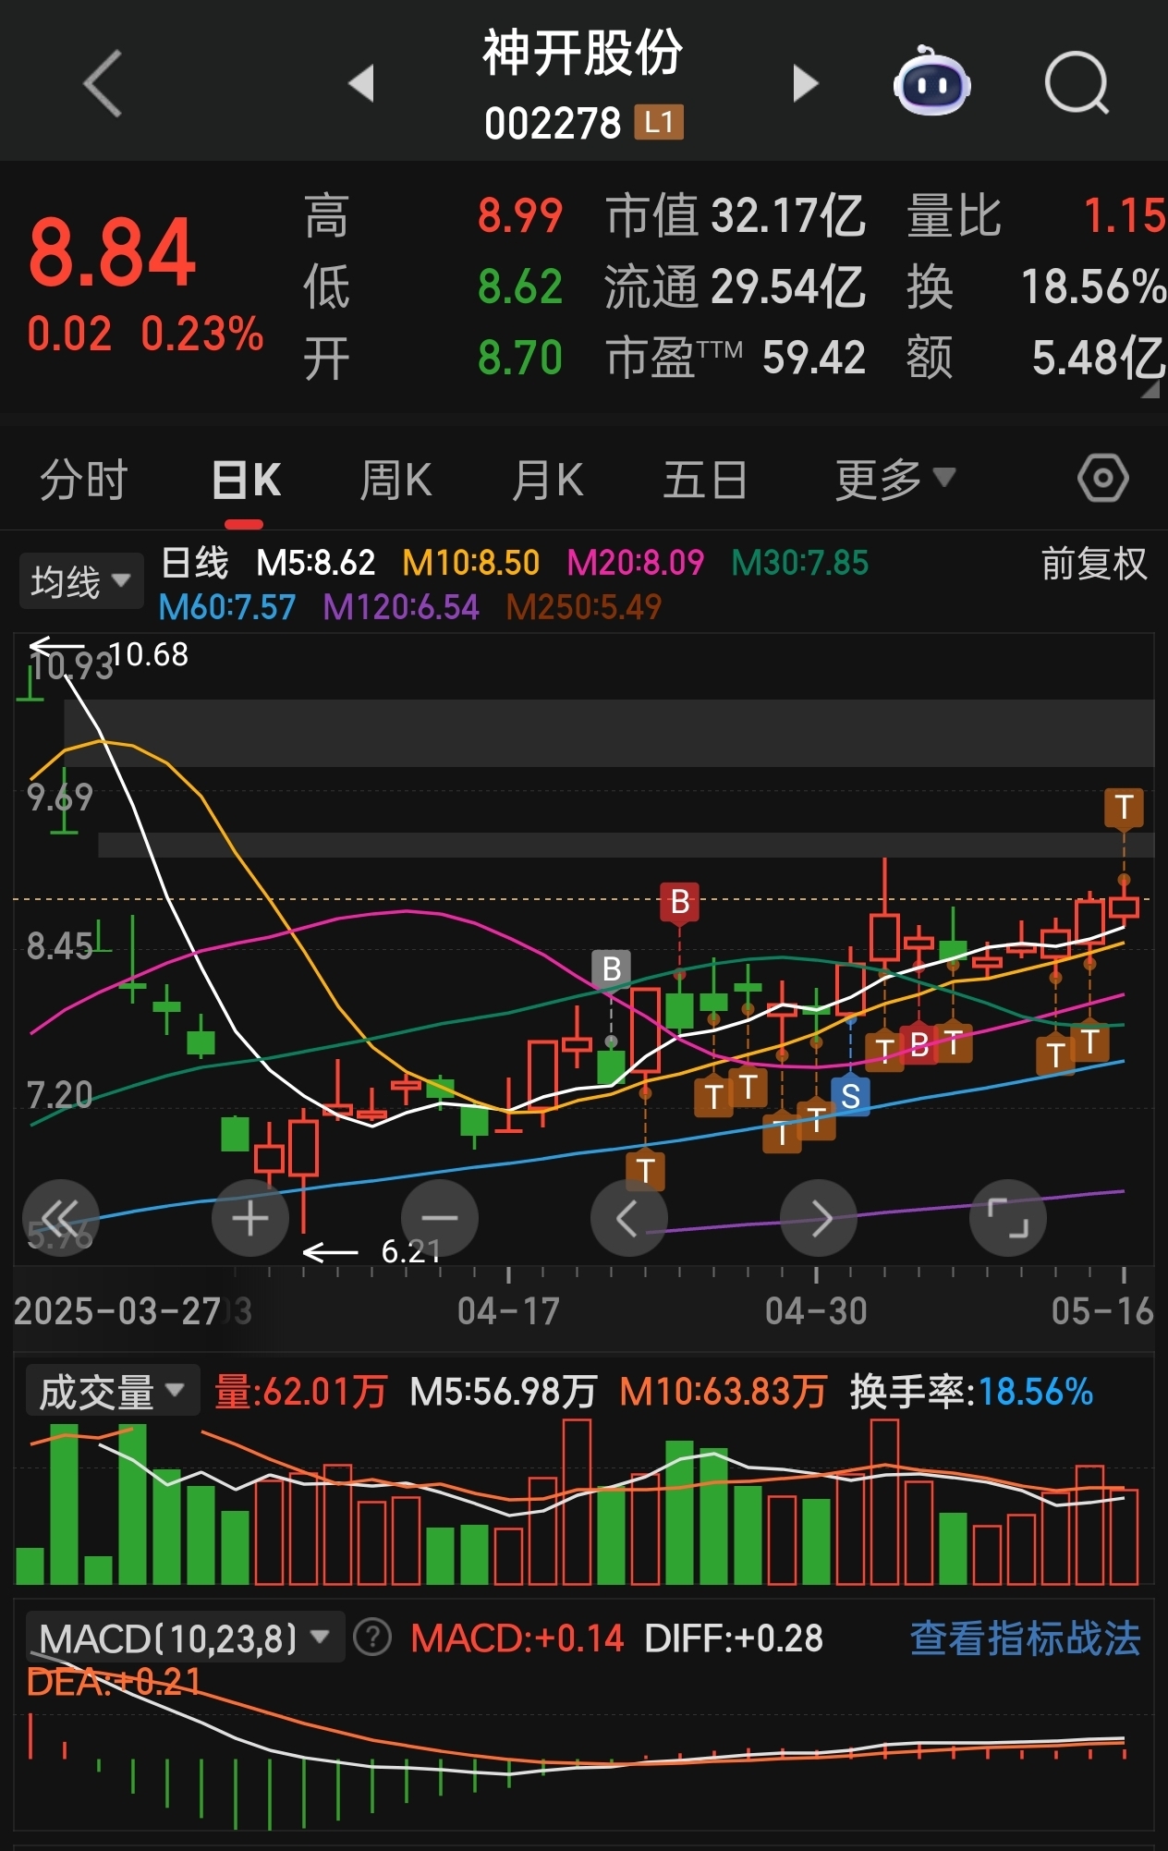Tap M120:6.54 moving average label
Screen dimensions: 1168x1851
pyautogui.click(x=401, y=607)
